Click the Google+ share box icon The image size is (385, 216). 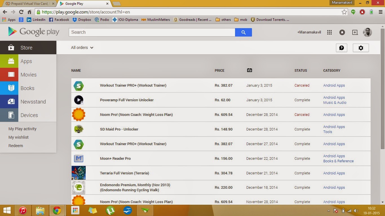tap(355, 32)
